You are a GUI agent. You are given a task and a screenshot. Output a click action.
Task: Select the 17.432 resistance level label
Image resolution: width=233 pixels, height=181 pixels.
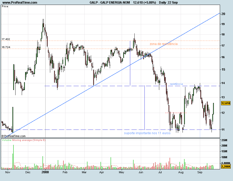pyautogui.click(x=6, y=39)
